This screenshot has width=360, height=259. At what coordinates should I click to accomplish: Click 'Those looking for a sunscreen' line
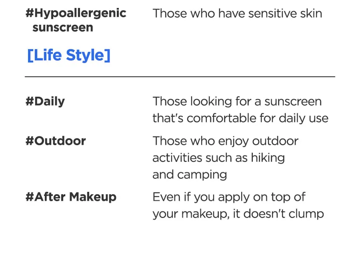pyautogui.click(x=237, y=101)
